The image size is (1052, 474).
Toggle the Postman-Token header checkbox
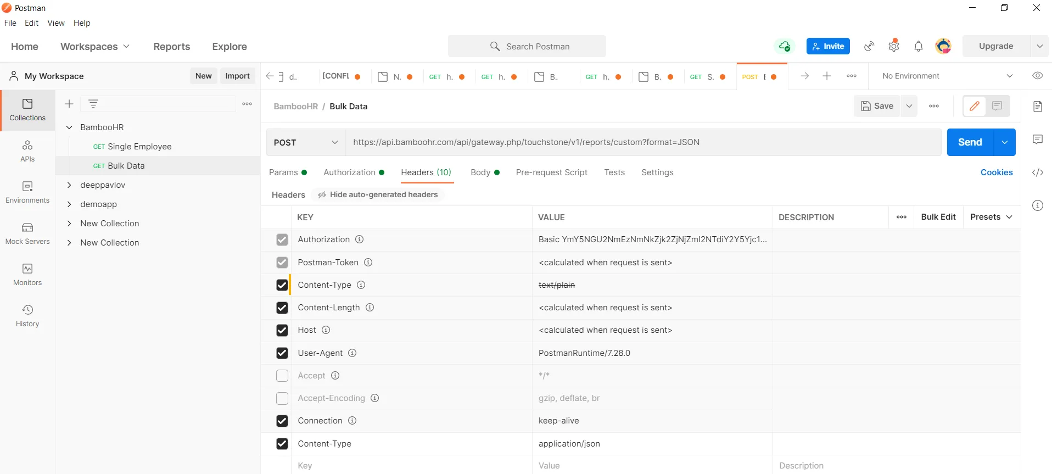click(282, 263)
